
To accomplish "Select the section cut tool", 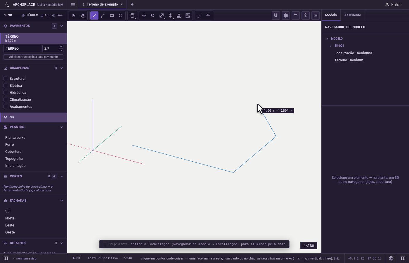I will 208,15.
